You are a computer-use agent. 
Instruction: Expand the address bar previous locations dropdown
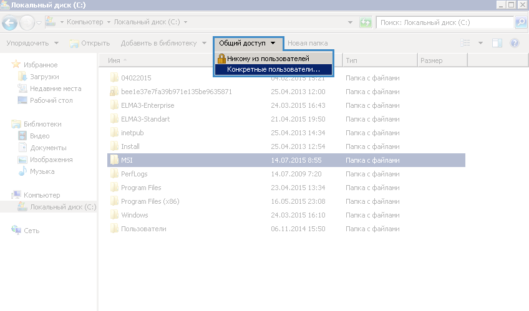point(350,22)
